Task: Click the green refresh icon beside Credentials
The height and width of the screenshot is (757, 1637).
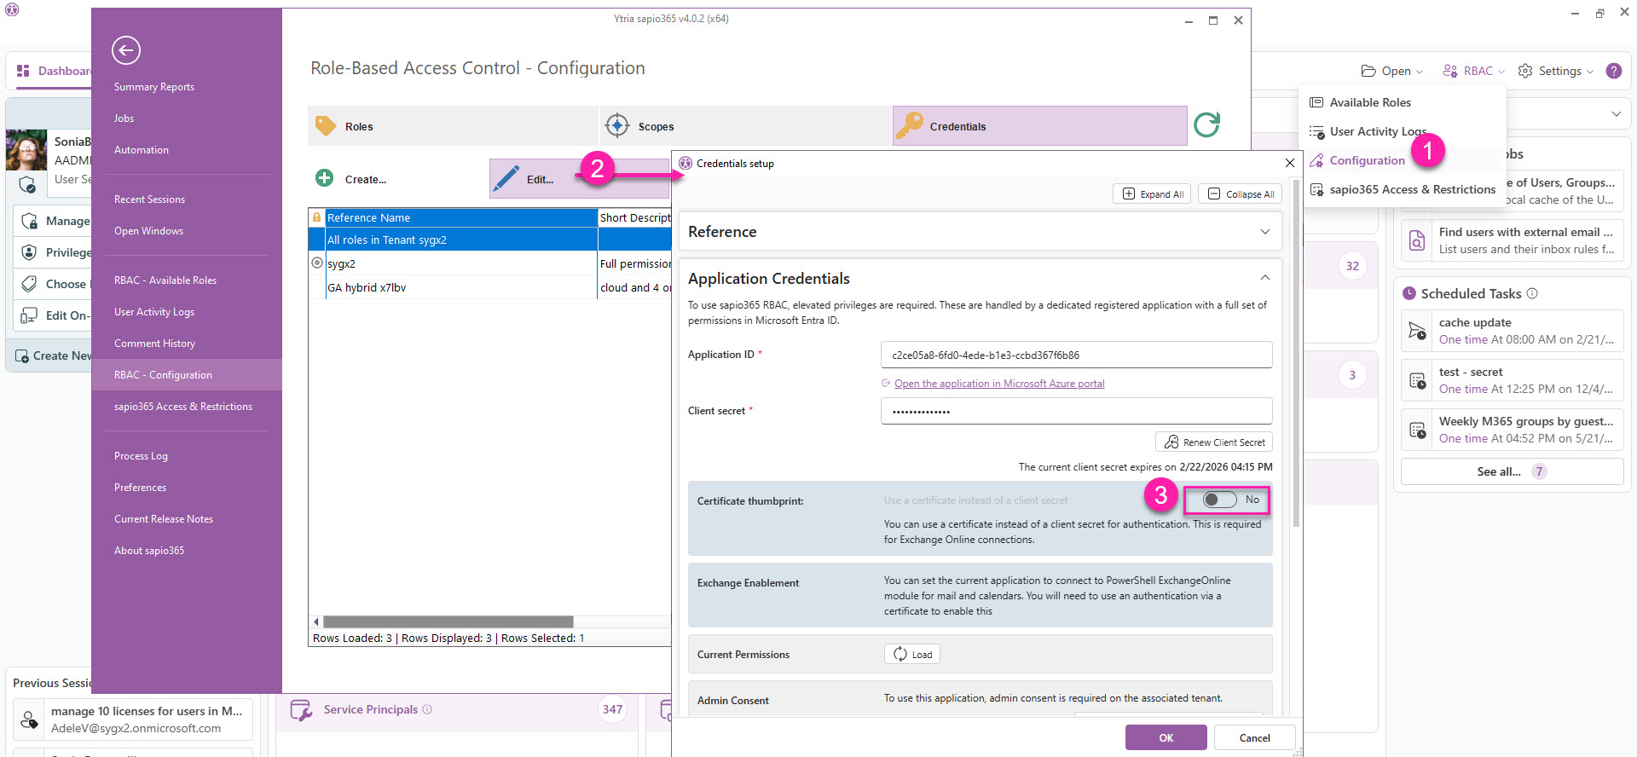Action: pyautogui.click(x=1206, y=125)
